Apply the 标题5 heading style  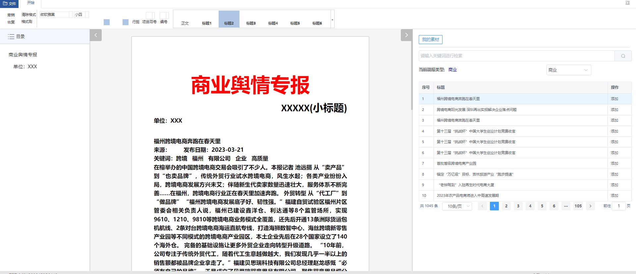pos(295,19)
